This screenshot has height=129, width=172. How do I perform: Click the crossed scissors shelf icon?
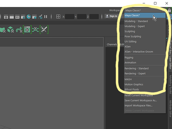(44, 30)
